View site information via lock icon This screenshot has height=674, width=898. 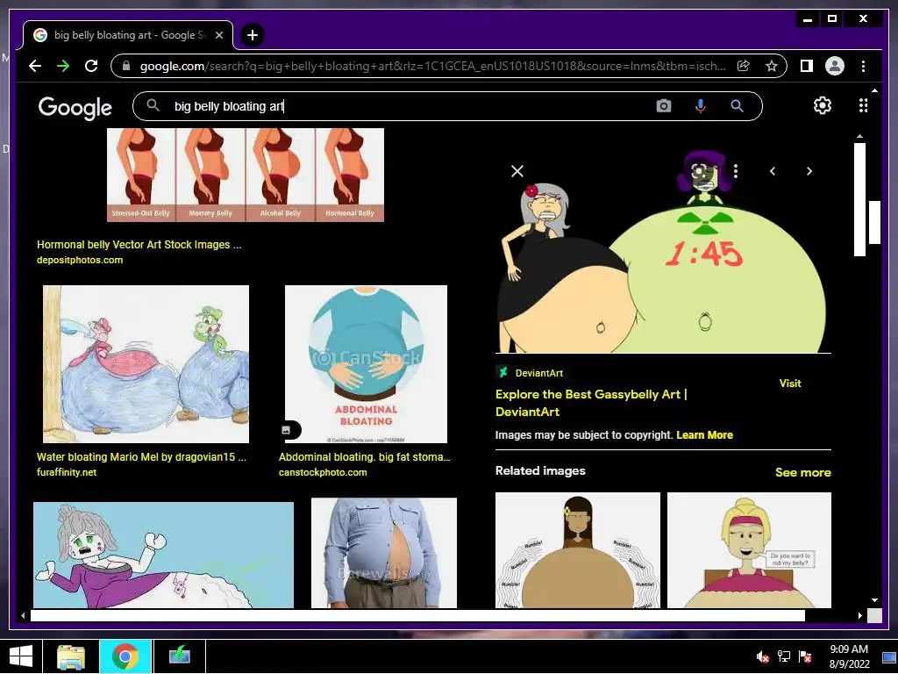[x=126, y=66]
